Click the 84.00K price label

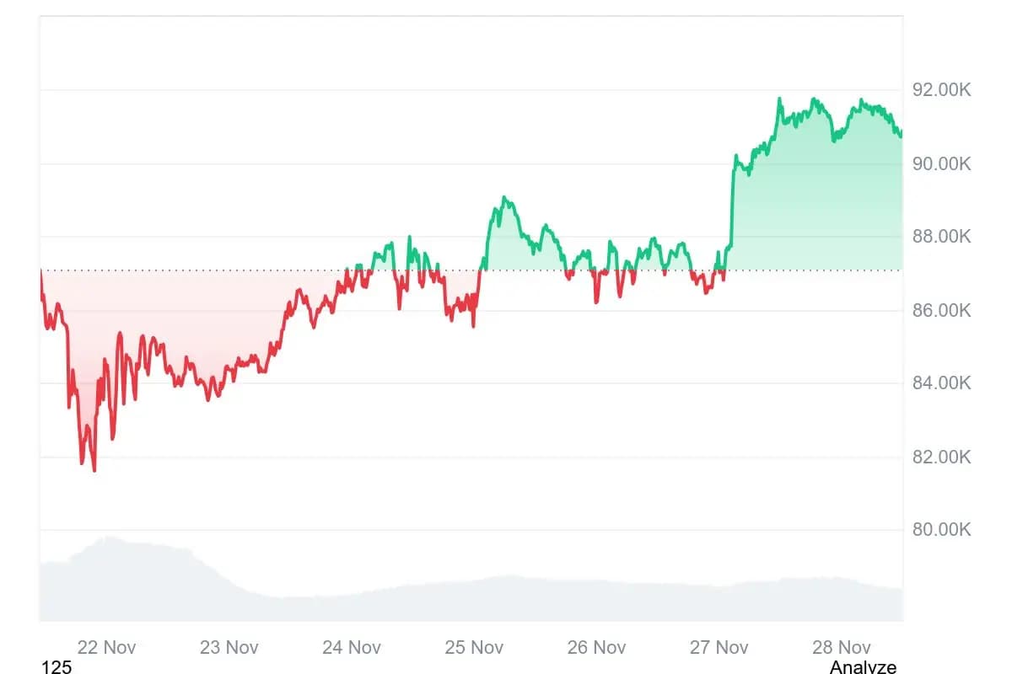[x=942, y=383]
